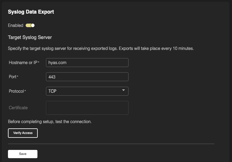This screenshot has height=162, width=232.
Task: Select the Syslog Data Export heading
Action: coord(31,12)
